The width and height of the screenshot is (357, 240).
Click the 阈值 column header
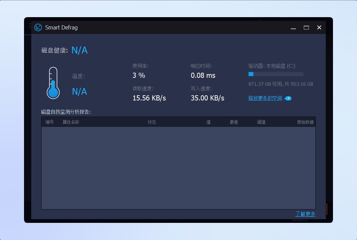[x=261, y=122]
